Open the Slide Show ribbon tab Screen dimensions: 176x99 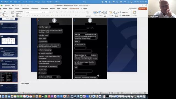44,9
